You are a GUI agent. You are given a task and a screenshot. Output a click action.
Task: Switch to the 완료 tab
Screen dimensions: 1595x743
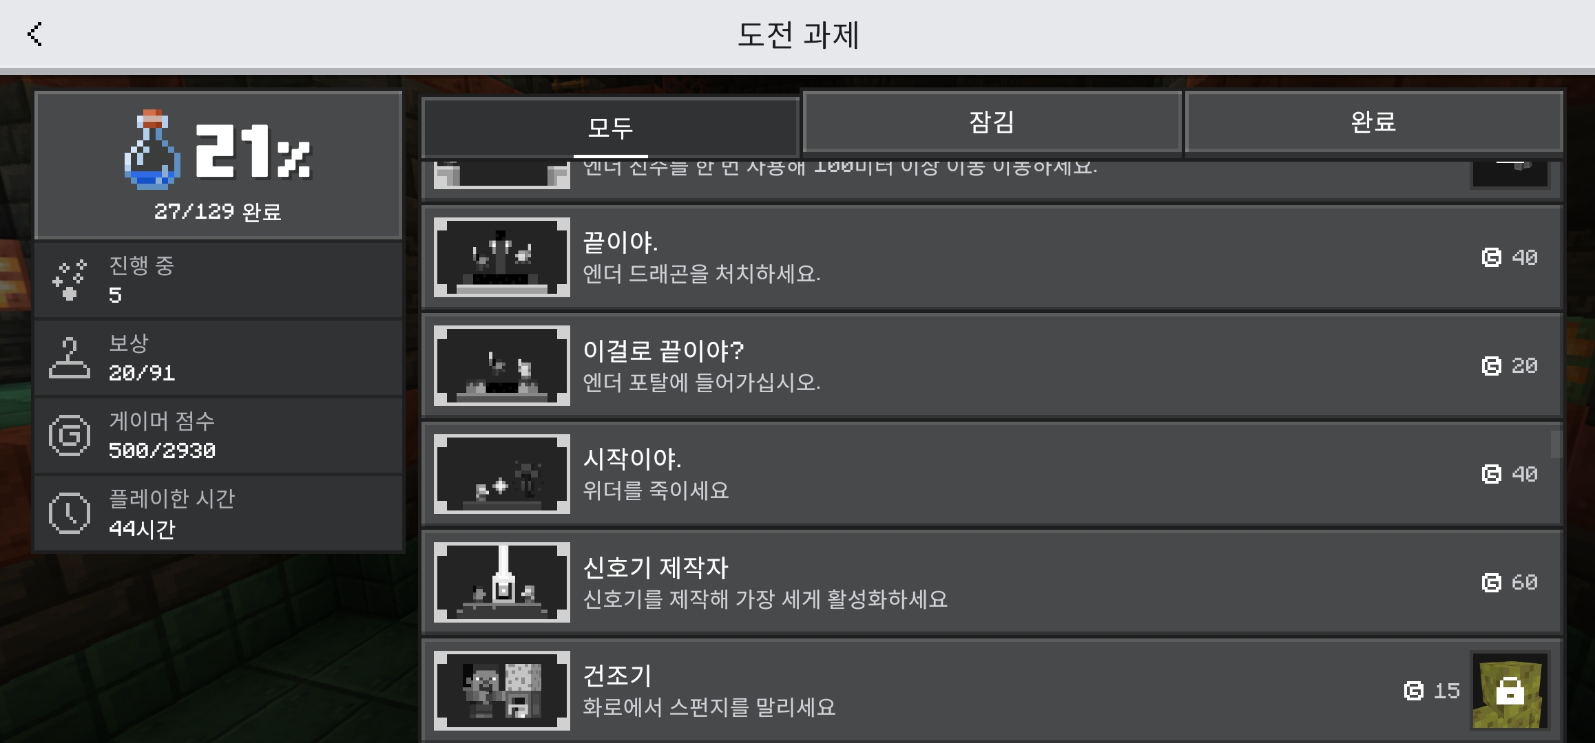[x=1373, y=122]
